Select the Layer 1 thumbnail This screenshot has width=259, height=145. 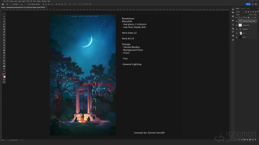pos(240,37)
